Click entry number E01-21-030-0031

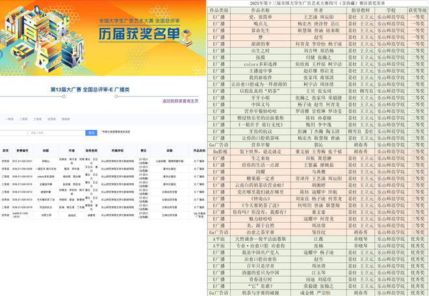(x=22, y=161)
